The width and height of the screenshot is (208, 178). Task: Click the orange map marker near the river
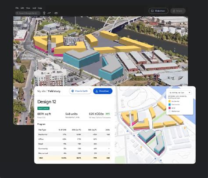[185, 128]
